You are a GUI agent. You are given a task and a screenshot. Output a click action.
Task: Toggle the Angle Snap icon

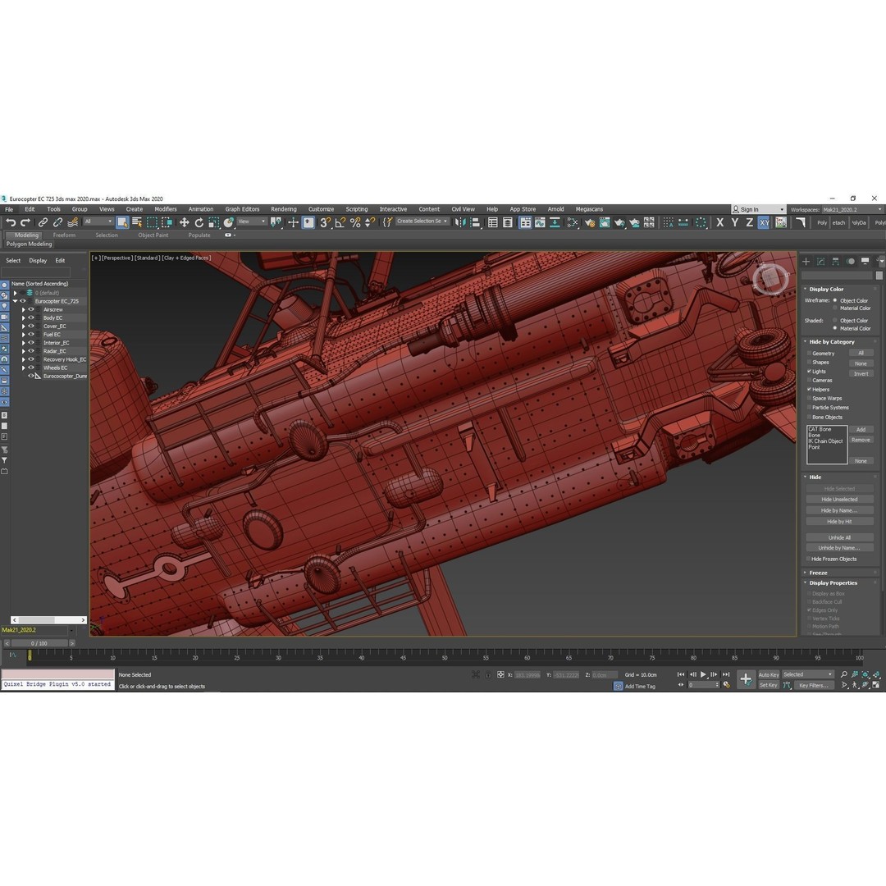click(x=340, y=222)
